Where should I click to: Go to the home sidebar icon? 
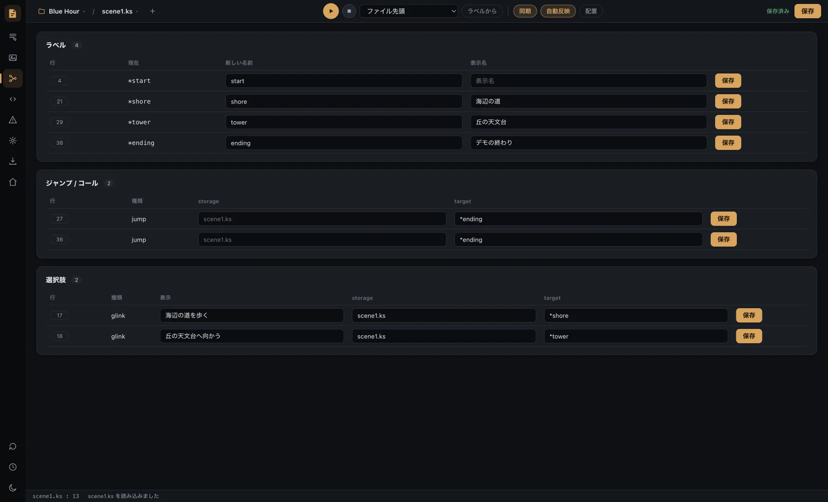pos(13,182)
